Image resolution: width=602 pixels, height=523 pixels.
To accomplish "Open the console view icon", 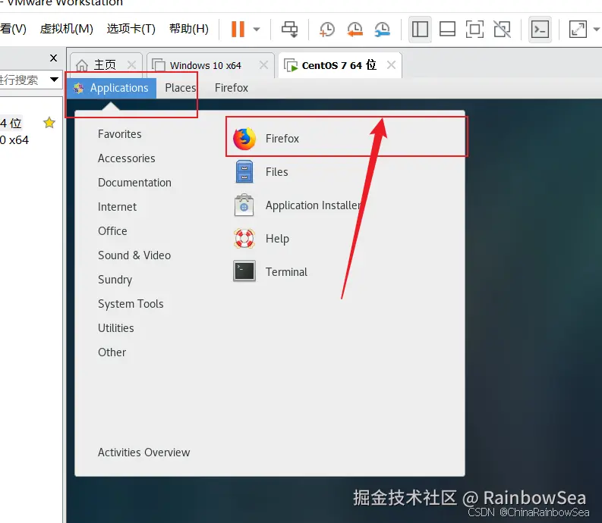I will click(x=540, y=29).
